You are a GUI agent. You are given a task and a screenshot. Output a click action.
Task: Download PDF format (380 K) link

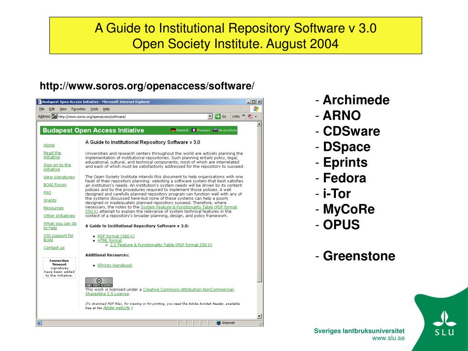point(116,236)
